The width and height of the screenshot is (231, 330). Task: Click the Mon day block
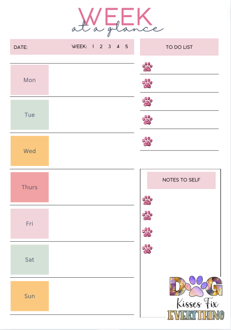click(x=30, y=80)
